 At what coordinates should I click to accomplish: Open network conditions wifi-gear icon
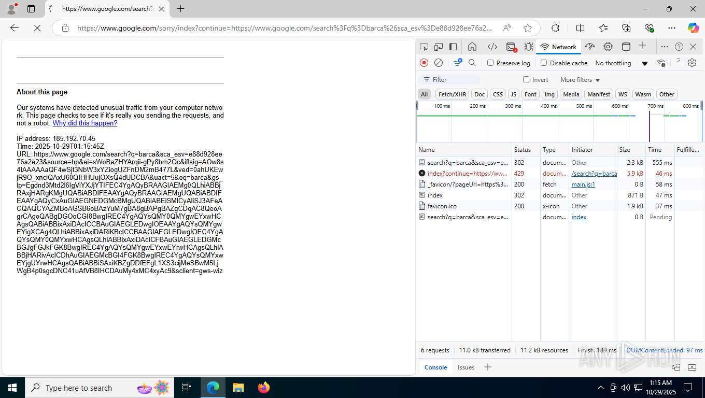661,63
